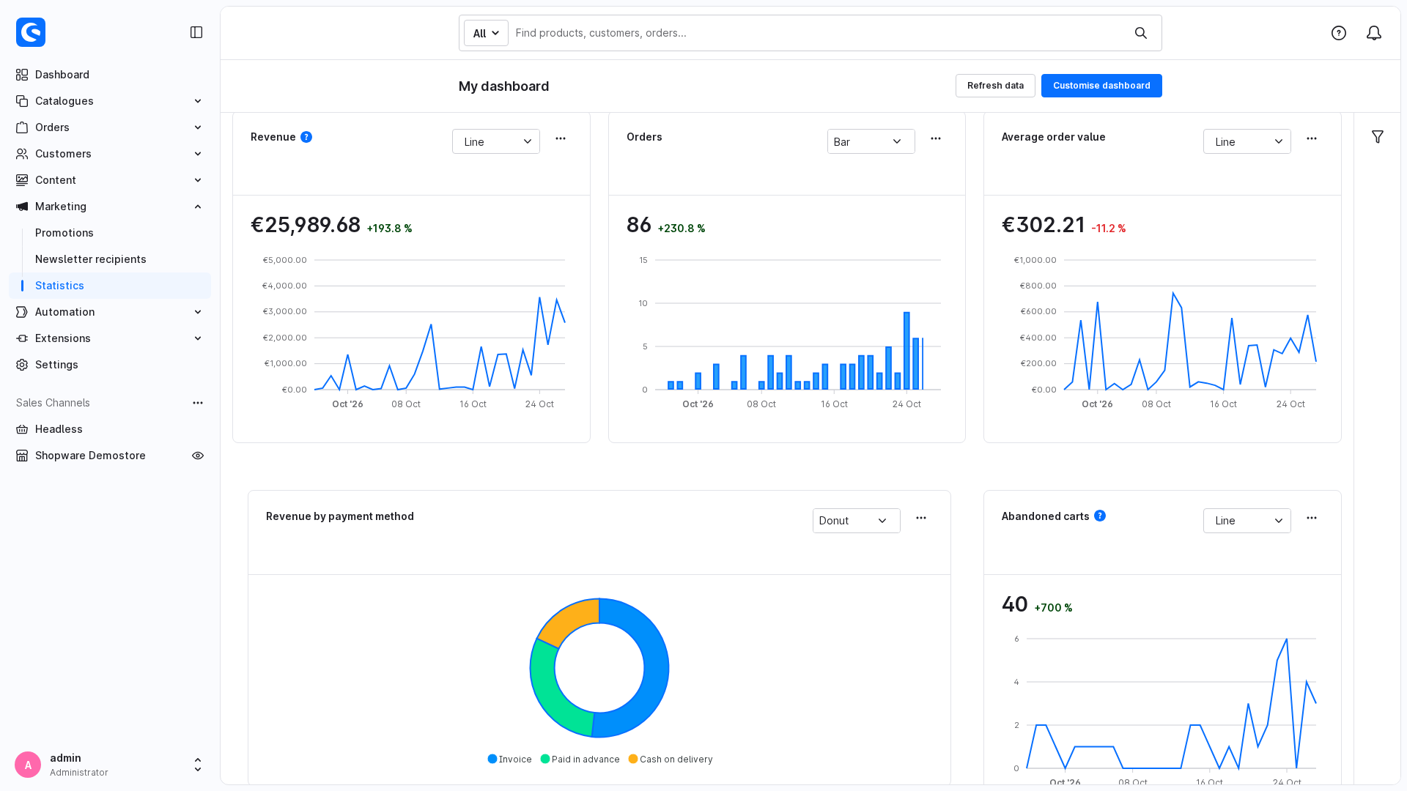The image size is (1407, 791).
Task: Click the Shopware logo icon
Action: click(31, 32)
